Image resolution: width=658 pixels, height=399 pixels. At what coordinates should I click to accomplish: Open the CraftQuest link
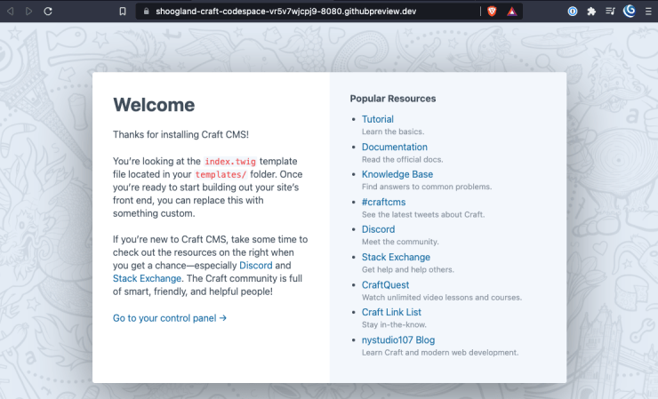click(x=385, y=284)
